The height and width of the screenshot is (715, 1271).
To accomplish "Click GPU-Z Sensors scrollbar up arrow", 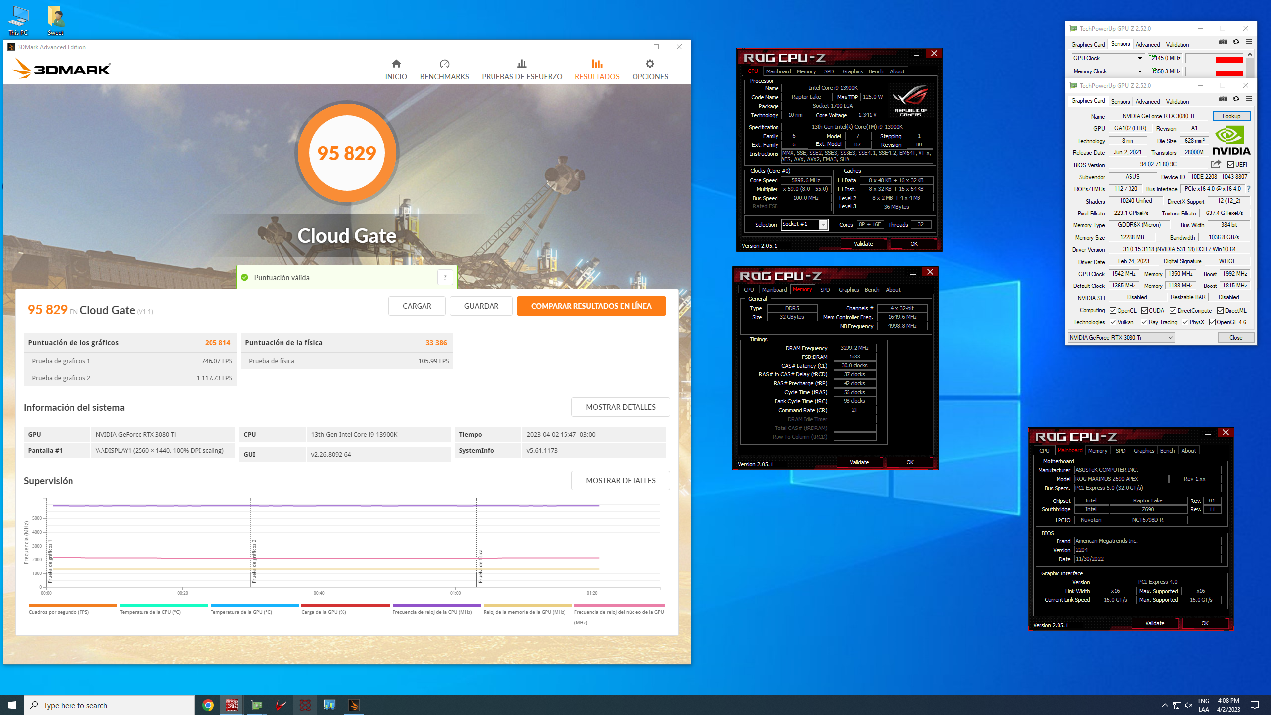I will click(x=1250, y=54).
